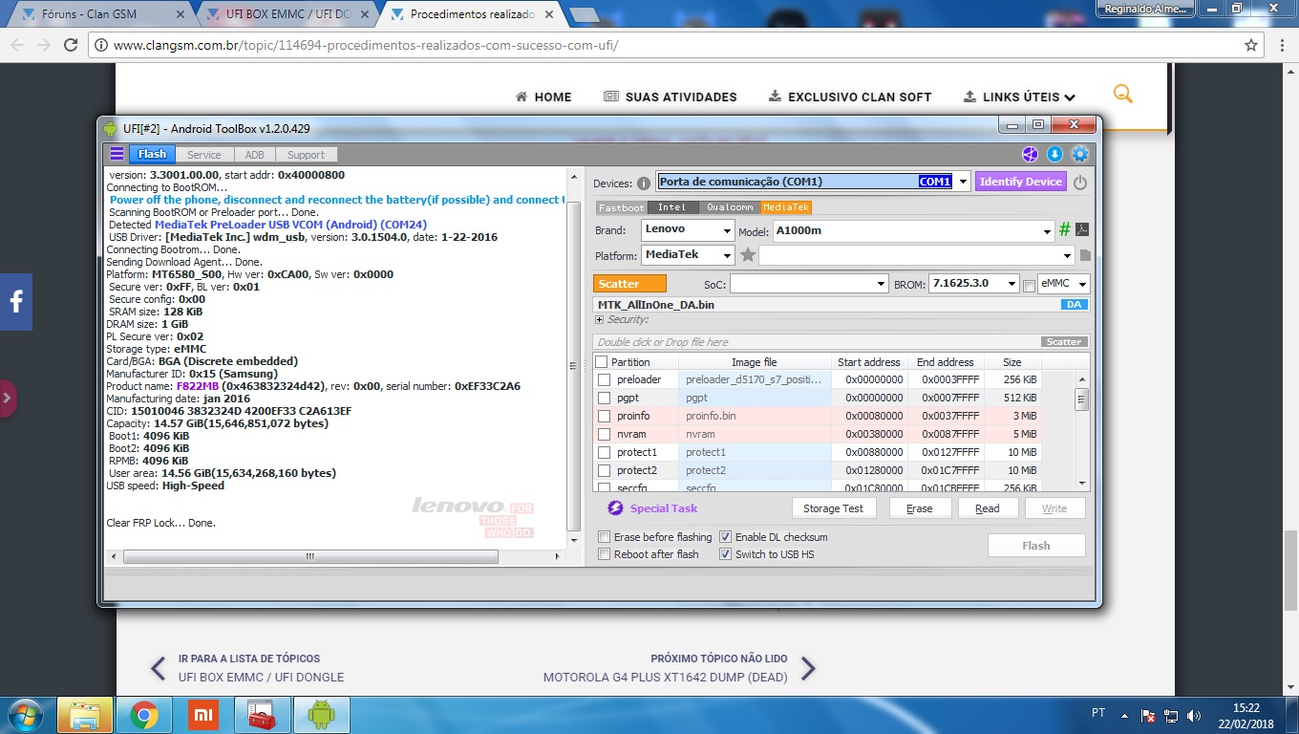Viewport: 1299px width, 734px height.
Task: Click the previous topic left chevron
Action: 159,668
